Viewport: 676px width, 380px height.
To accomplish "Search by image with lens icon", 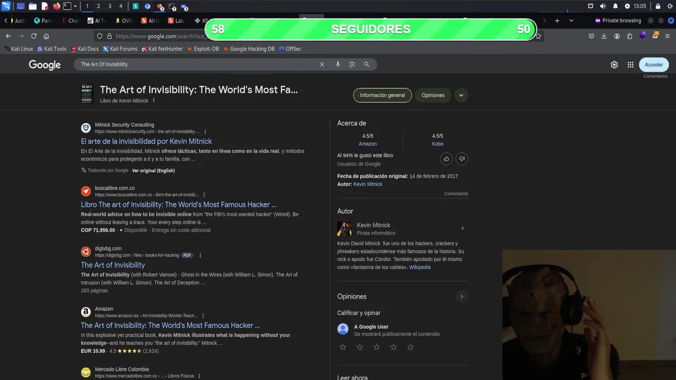I will 352,64.
